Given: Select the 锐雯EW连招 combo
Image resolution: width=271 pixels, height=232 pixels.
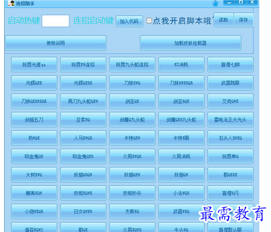Looking at the screenshot, I should coord(83,65).
